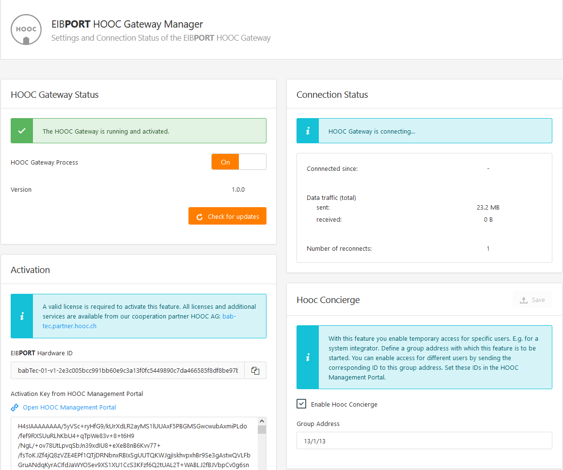This screenshot has height=470, width=563.
Task: Click the HOOC logo icon in header
Action: click(x=26, y=30)
